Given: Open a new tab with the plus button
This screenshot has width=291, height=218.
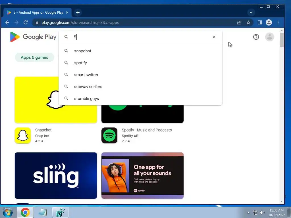Looking at the screenshot, I should (x=78, y=12).
